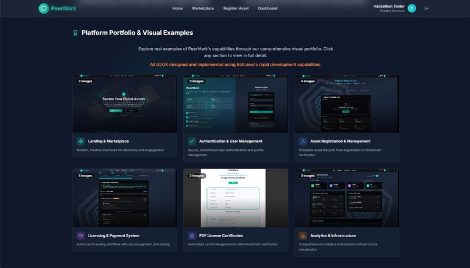Click the PeerMark shield logo icon
Screen dimensions: 470x268
(44, 8)
